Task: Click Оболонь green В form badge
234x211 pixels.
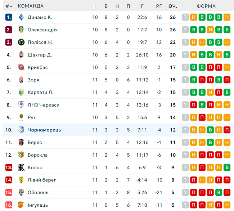Action: pos(219,192)
